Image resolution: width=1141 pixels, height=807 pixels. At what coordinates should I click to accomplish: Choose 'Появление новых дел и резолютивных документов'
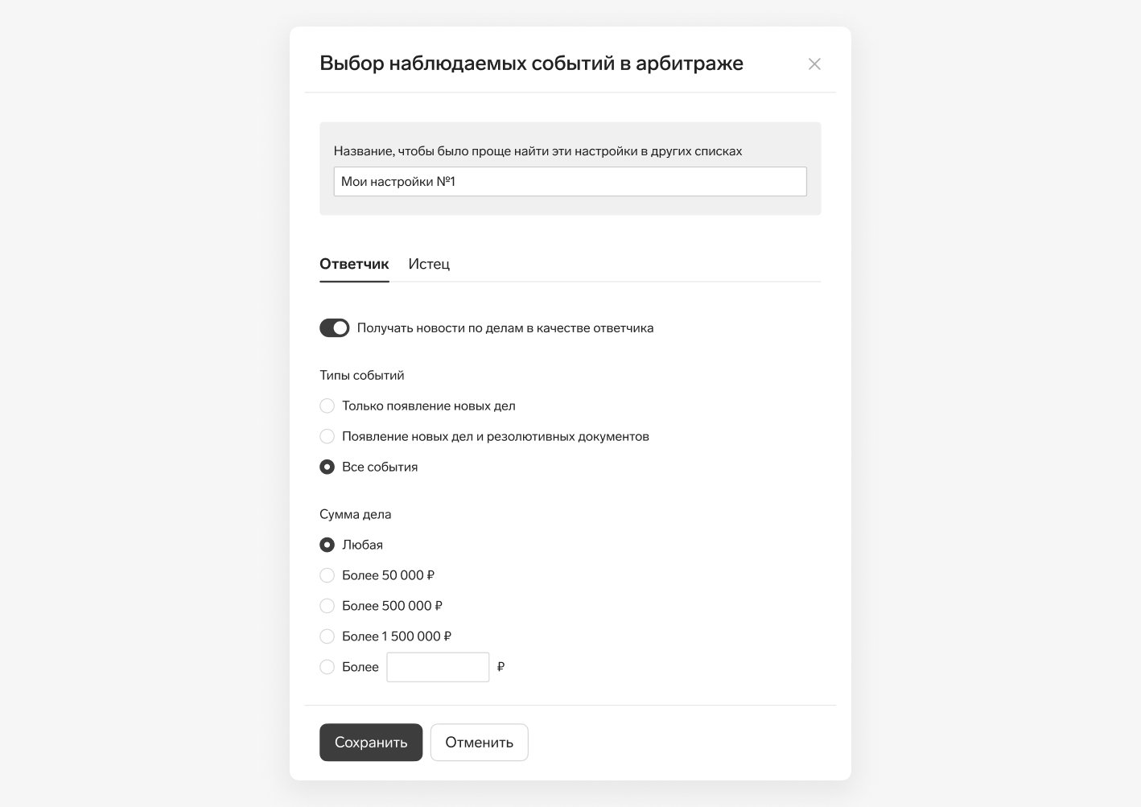point(327,437)
